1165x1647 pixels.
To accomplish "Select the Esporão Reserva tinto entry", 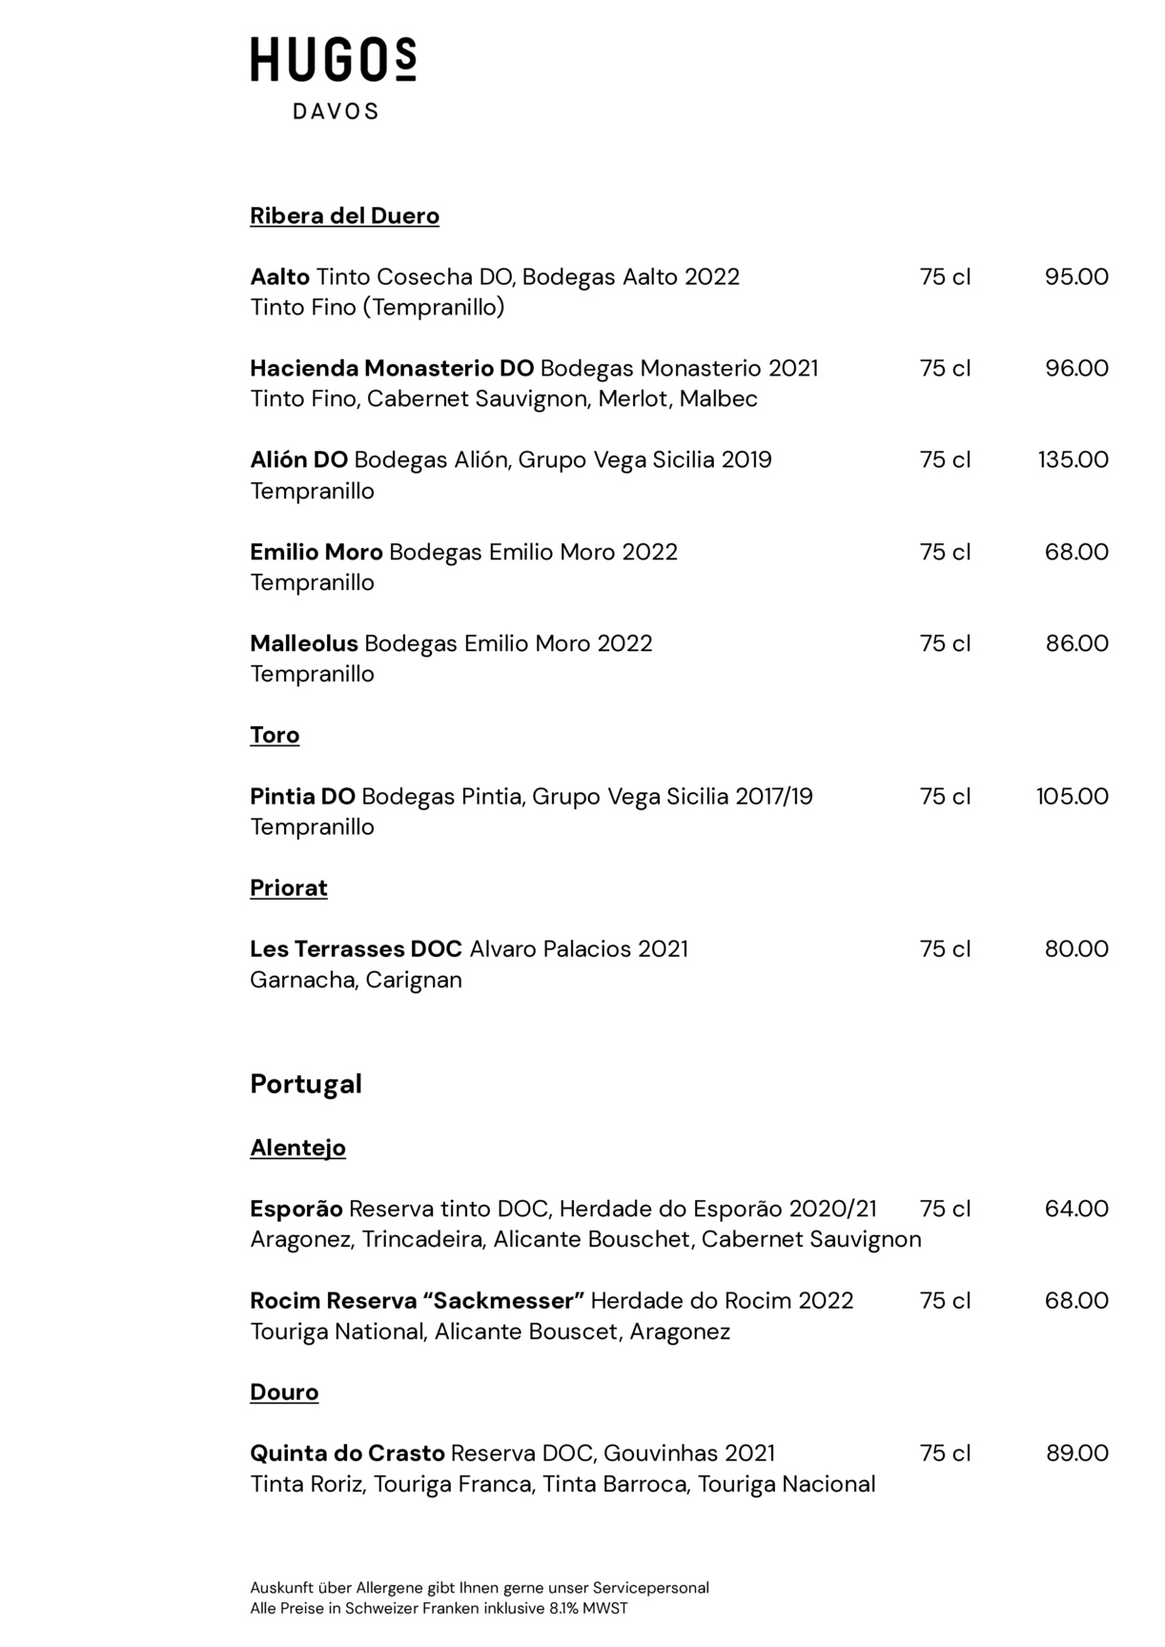I will tap(562, 1210).
